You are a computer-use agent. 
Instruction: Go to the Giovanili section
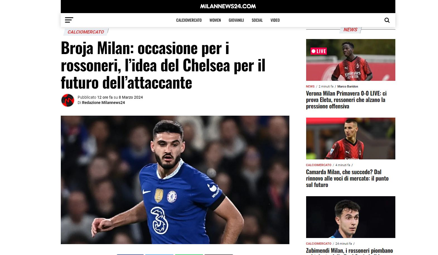click(x=236, y=20)
